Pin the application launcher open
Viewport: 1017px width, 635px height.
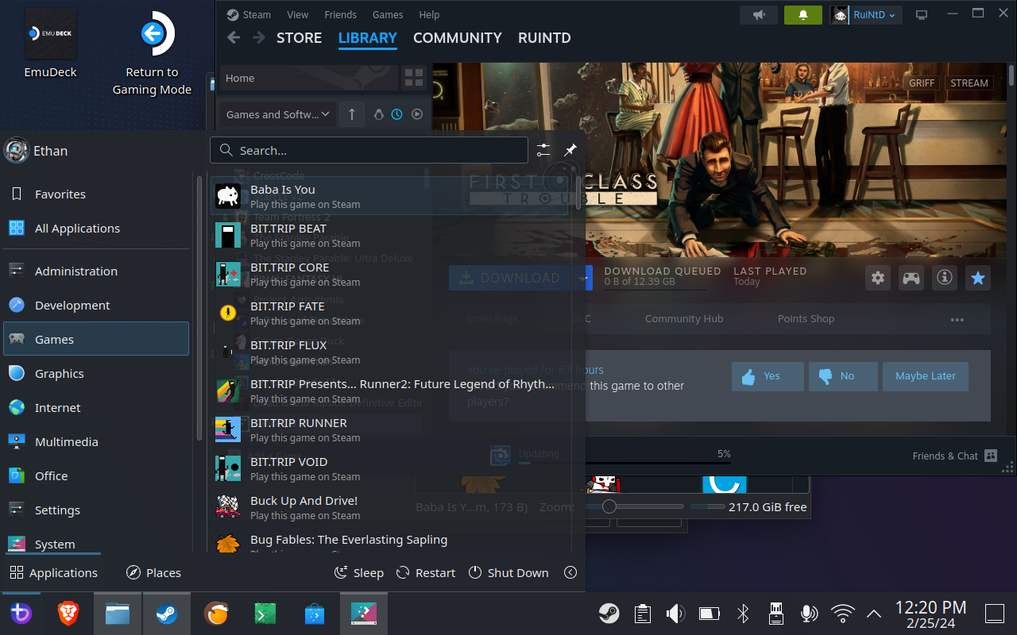pos(570,150)
